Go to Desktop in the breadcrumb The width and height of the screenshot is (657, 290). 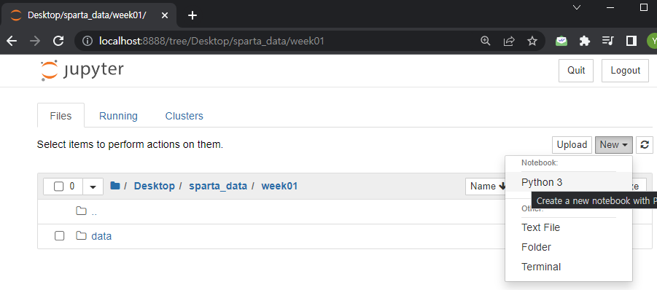(154, 186)
